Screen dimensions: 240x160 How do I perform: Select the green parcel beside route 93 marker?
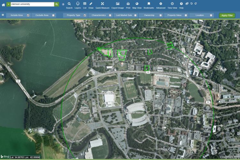(x=147, y=68)
